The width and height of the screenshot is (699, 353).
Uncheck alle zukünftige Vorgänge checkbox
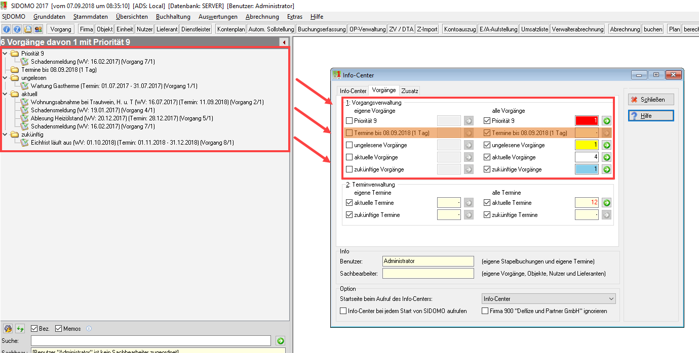487,169
